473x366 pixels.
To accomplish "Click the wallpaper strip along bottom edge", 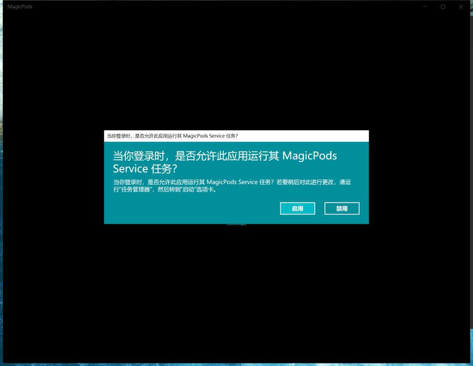I will click(x=236, y=365).
